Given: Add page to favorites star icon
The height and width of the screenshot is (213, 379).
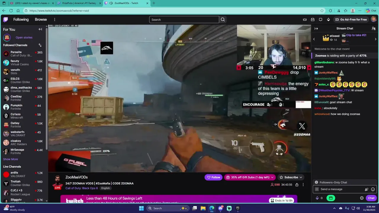Looking at the screenshot, I should coord(322,11).
